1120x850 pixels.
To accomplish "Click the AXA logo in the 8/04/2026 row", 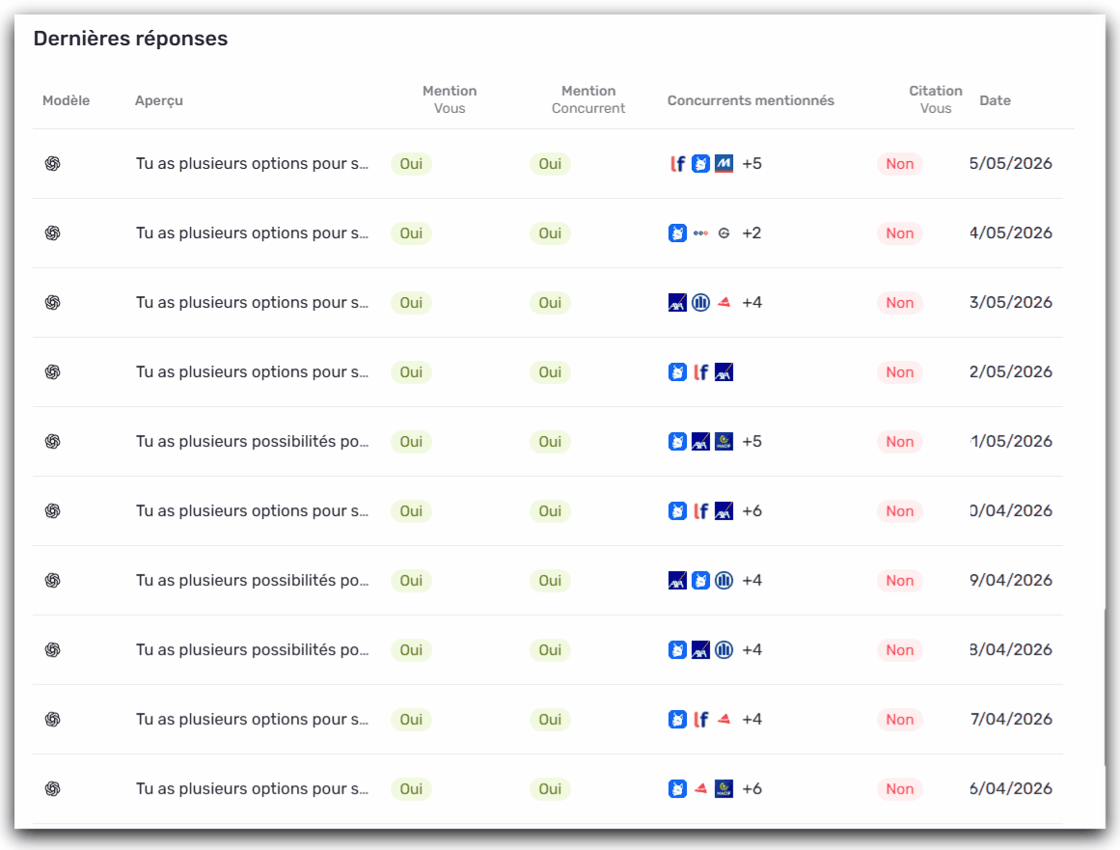I will pyautogui.click(x=700, y=650).
